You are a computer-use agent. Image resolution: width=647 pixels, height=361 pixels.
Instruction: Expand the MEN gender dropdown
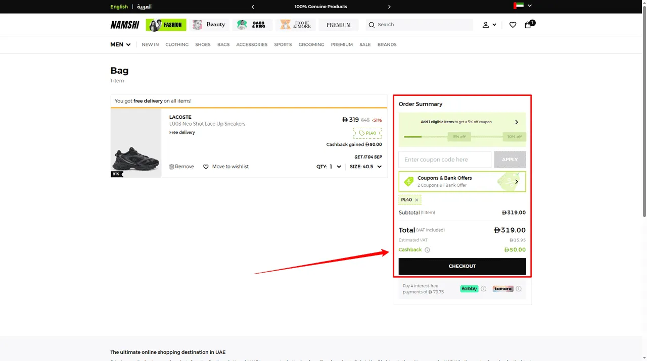point(121,44)
